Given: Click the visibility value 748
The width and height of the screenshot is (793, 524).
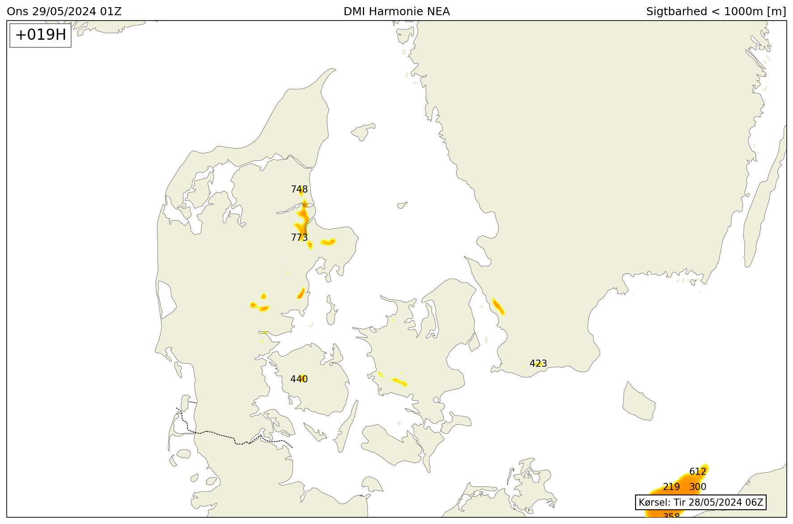Looking at the screenshot, I should tap(299, 189).
